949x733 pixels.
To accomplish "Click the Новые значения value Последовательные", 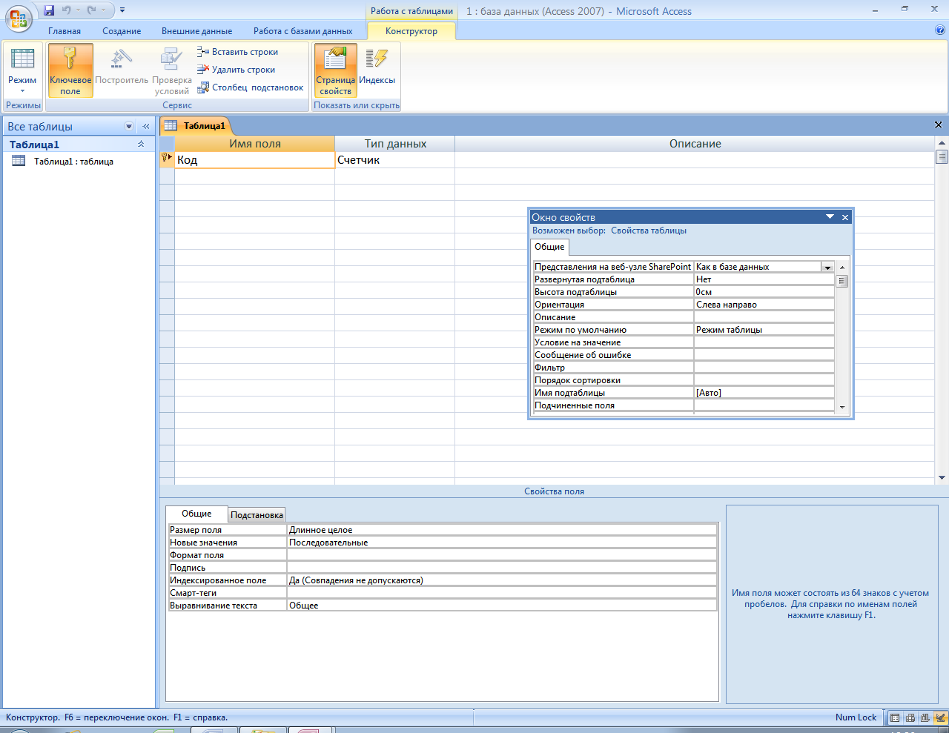I will tap(502, 543).
